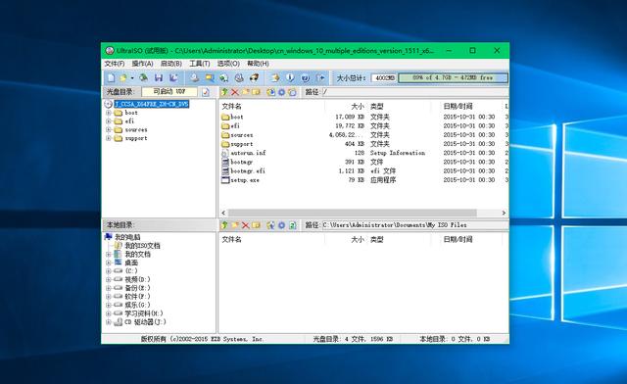This screenshot has width=627, height=384.
Task: Click the Convert image format toolbar icon
Action: coord(224,77)
